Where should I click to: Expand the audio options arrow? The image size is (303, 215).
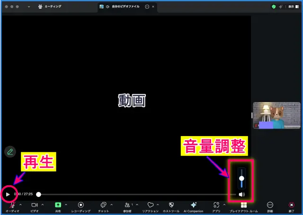pos(20,204)
